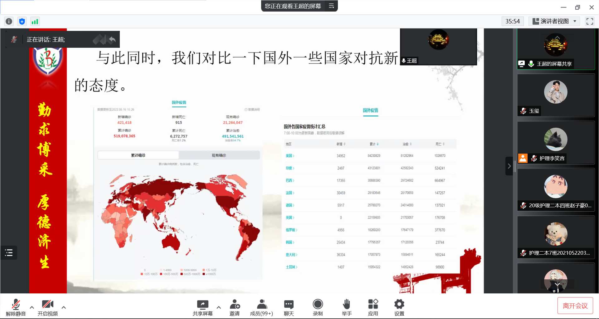Enter full screen mode icon
Viewport: 599px width, 319px height.
589,21
